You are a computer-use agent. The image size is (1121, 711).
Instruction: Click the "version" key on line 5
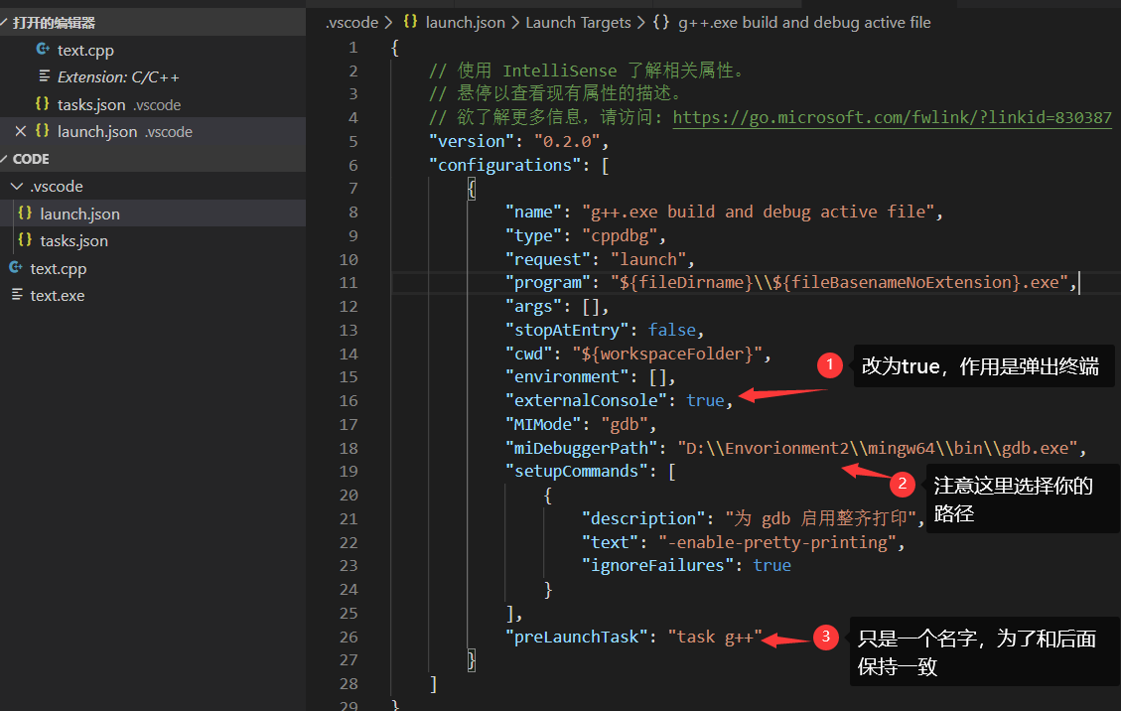click(x=471, y=142)
